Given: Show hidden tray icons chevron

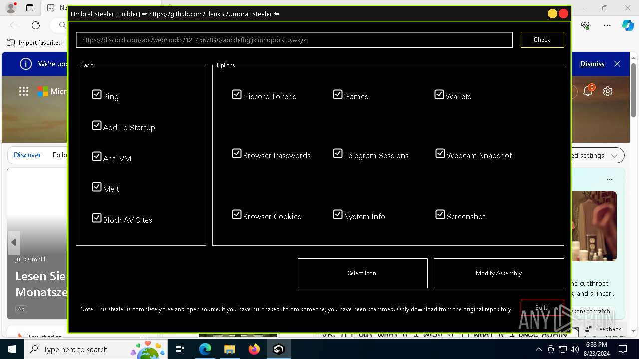Looking at the screenshot, I should click(538, 349).
